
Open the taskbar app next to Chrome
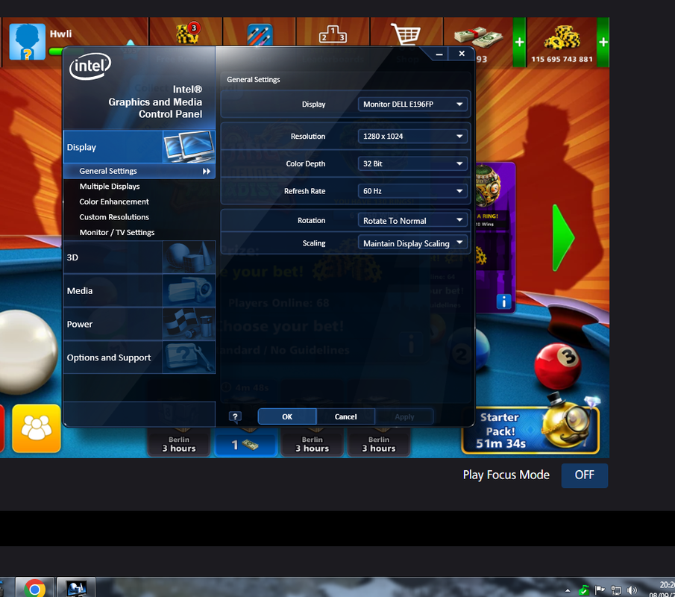point(76,588)
